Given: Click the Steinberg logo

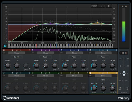Looking at the screenshot, I should [11, 98].
